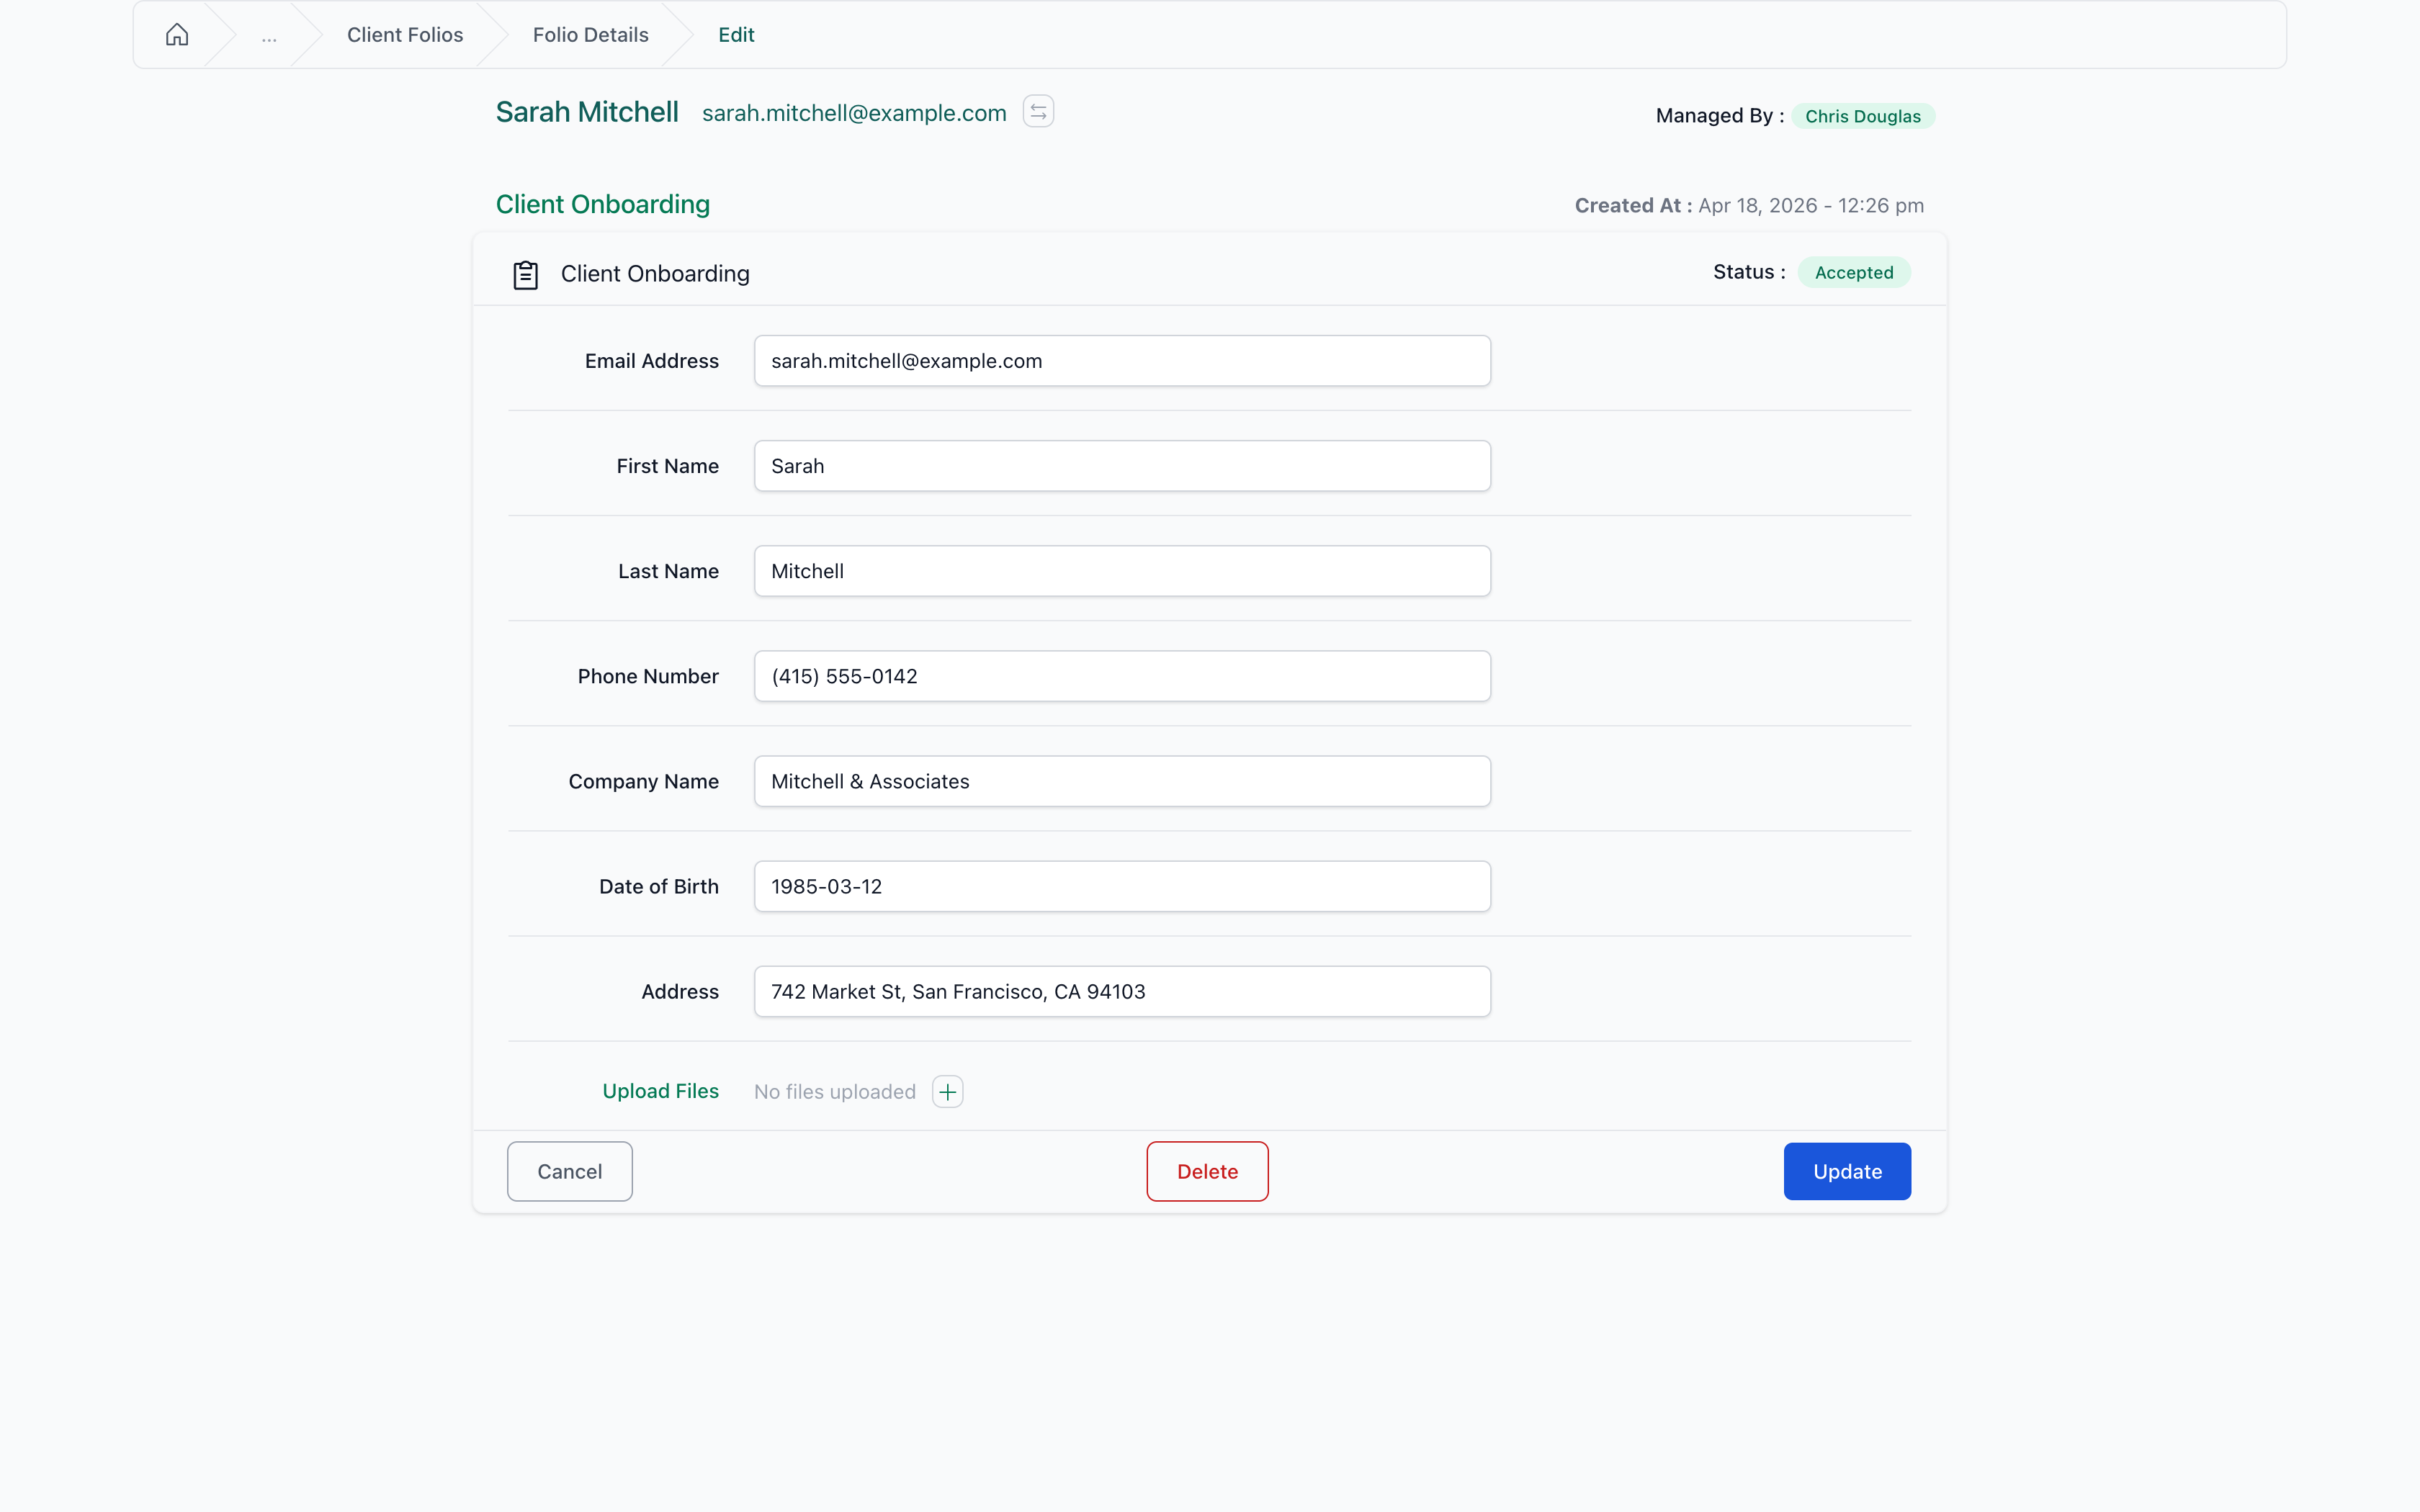Add a file with the plus icon

click(947, 1092)
